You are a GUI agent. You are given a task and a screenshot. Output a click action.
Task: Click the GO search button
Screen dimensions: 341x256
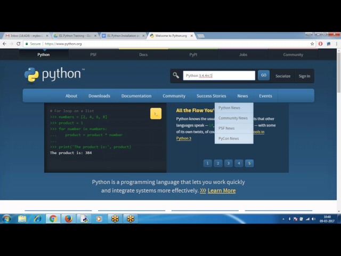(264, 75)
